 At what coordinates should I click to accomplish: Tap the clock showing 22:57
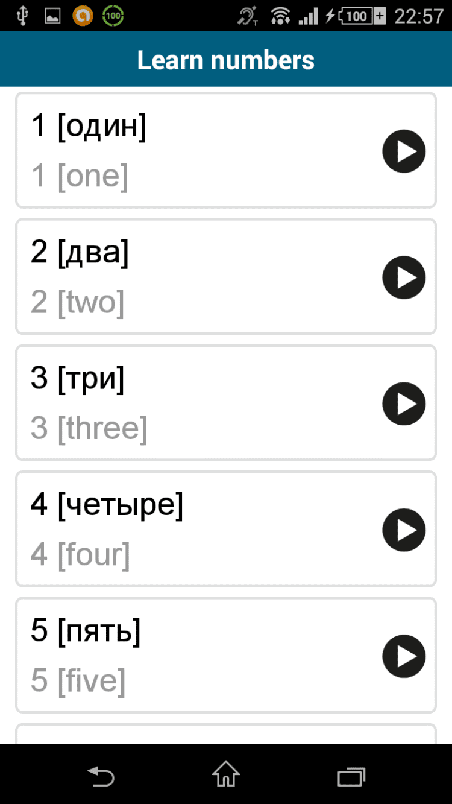coord(419,16)
